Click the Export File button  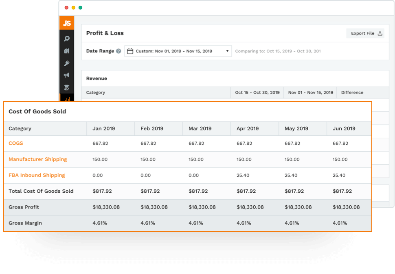tap(365, 33)
